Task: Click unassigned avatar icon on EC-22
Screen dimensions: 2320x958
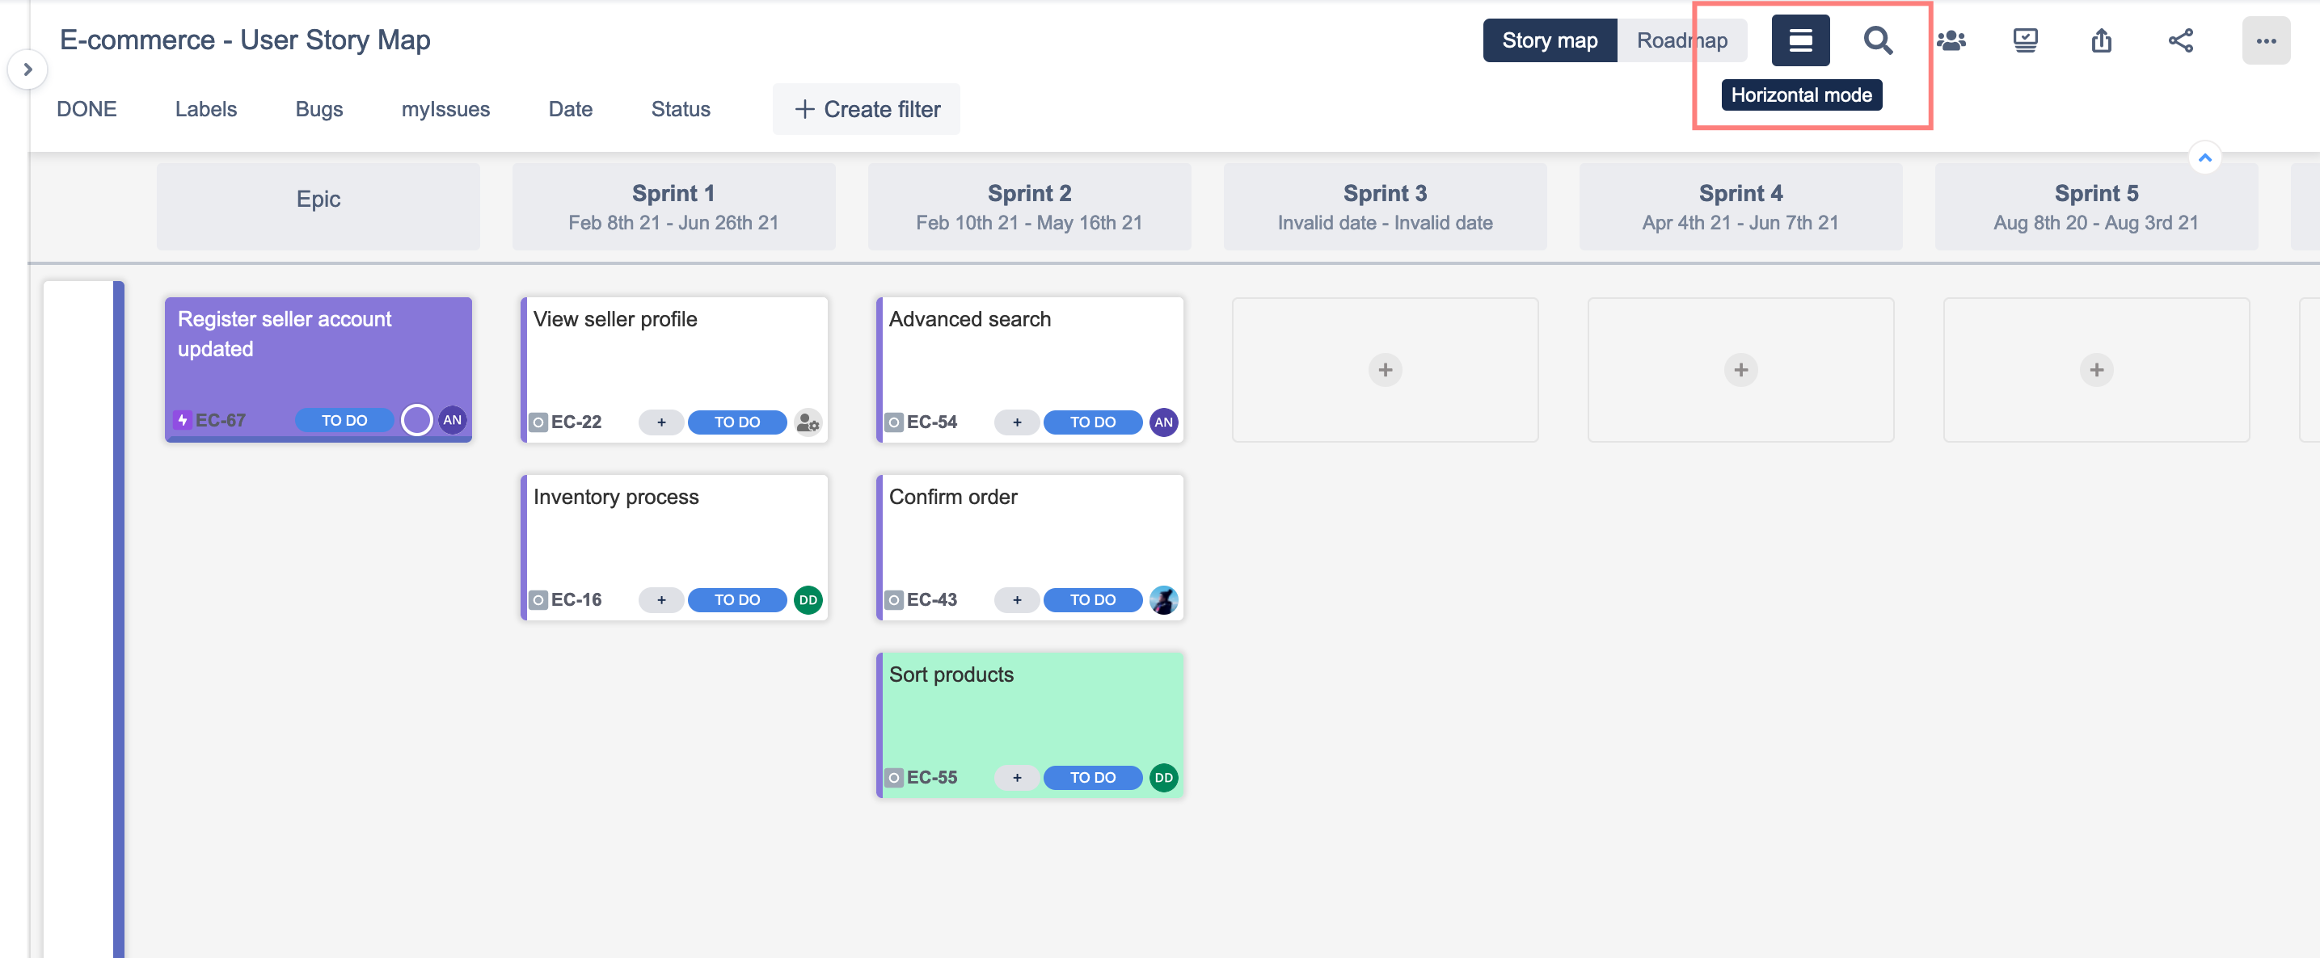Action: (808, 422)
